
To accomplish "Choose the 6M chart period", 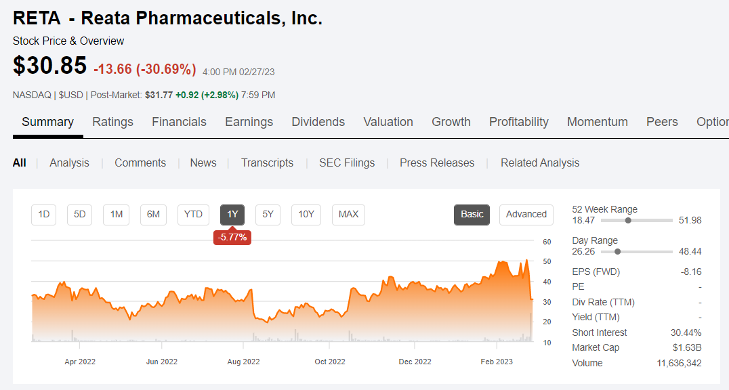I will click(154, 215).
